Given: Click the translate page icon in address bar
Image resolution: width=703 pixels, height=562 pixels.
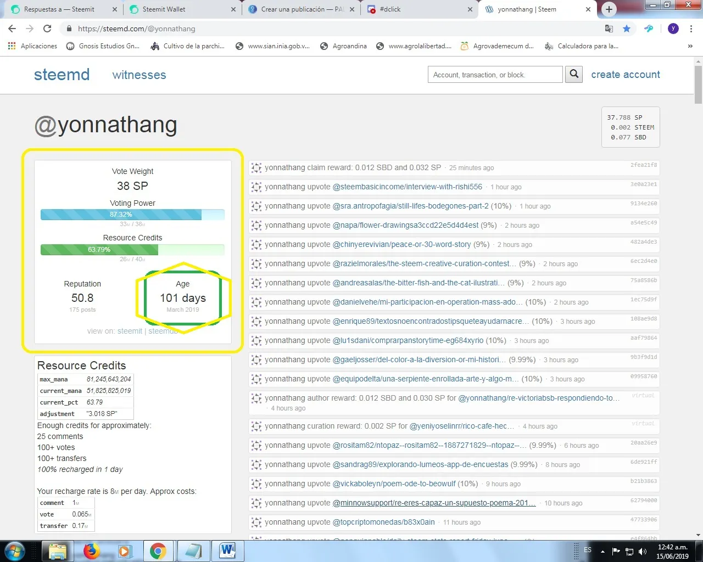Looking at the screenshot, I should pos(609,29).
